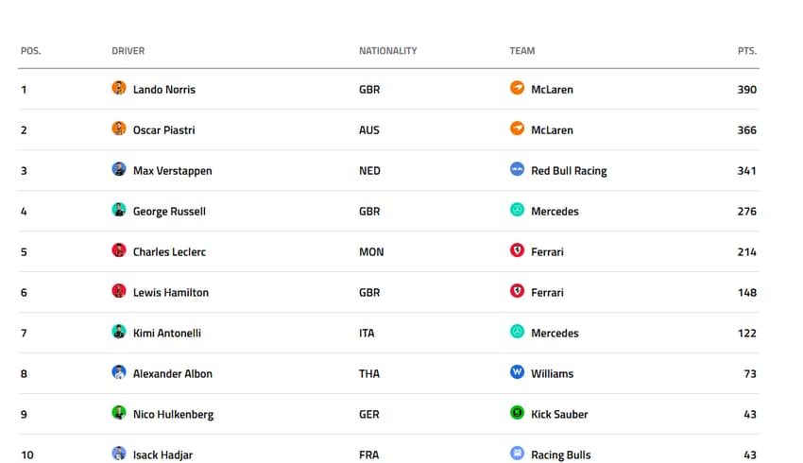The width and height of the screenshot is (803, 463).
Task: Click Lando Norris driver avatar icon
Action: coord(119,89)
